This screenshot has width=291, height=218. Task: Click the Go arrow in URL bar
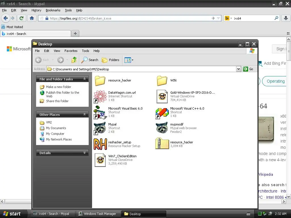pos(213,18)
